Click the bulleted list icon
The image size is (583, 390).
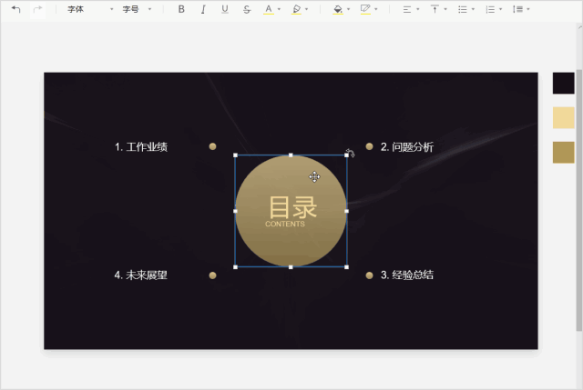click(463, 9)
